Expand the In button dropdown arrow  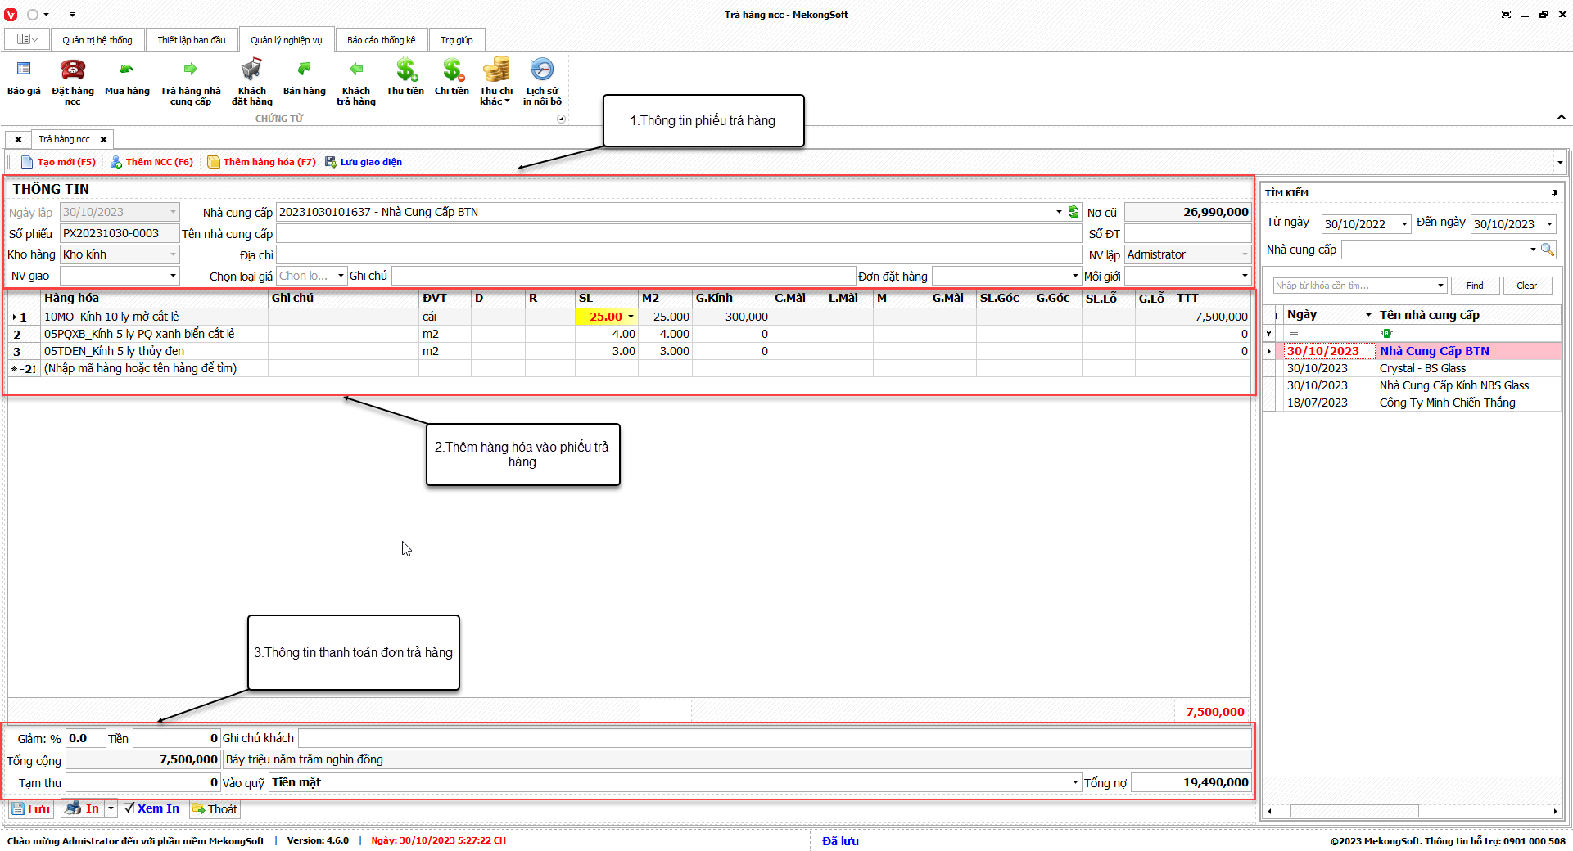point(111,808)
